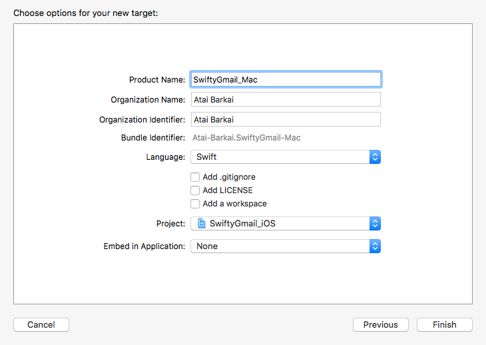Click the Project popup arrow button
This screenshot has height=345, width=486.
(x=375, y=224)
